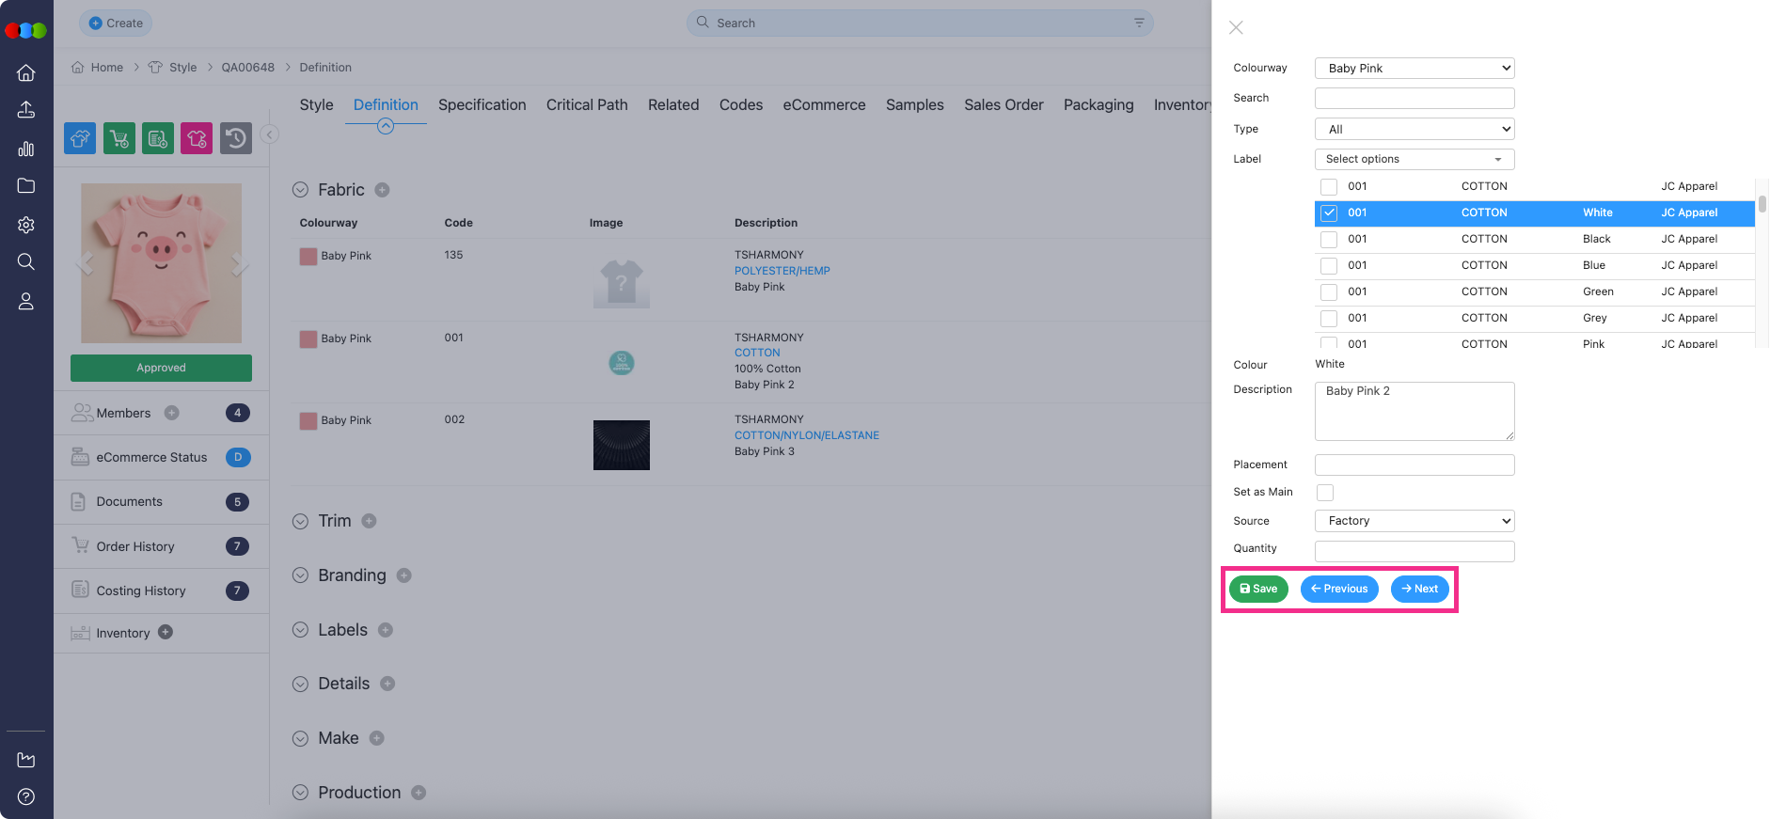Add a new Fabric with plus icon

click(x=382, y=190)
